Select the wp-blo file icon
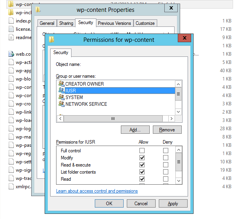This screenshot has height=219, width=237. [11, 79]
